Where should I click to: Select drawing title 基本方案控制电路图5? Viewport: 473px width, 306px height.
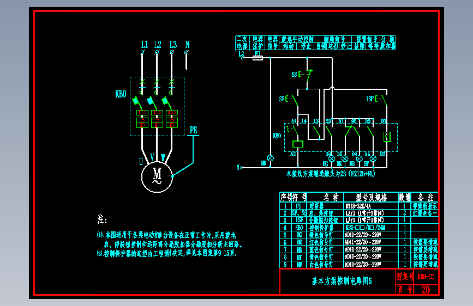point(342,281)
